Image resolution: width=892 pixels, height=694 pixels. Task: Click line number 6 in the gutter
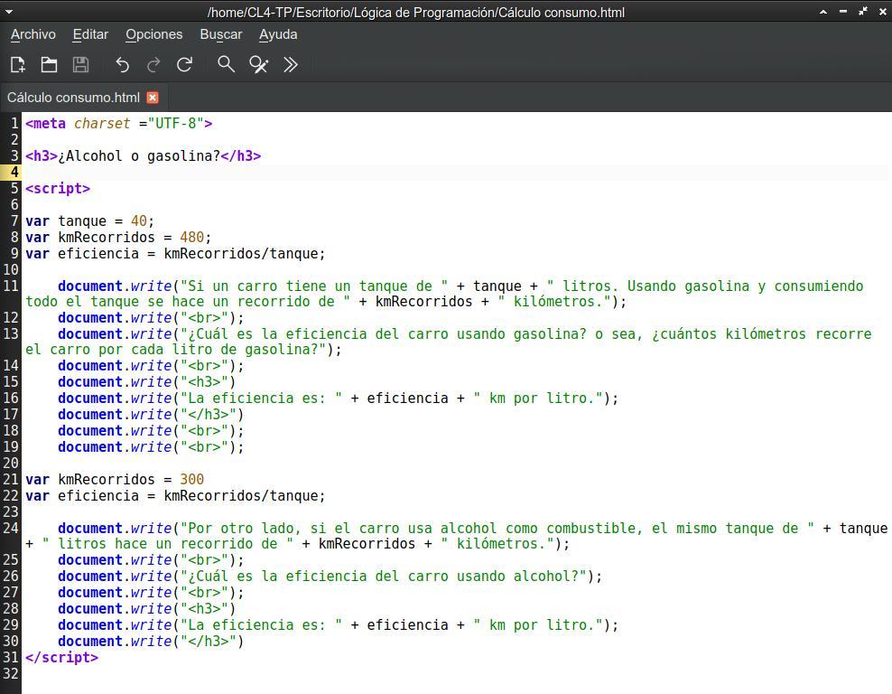coord(14,205)
